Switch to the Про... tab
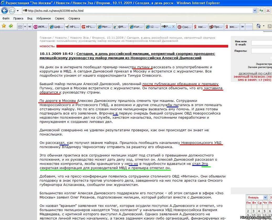Image resolution: width=272 pixels, height=220 pixels. coord(216,27)
